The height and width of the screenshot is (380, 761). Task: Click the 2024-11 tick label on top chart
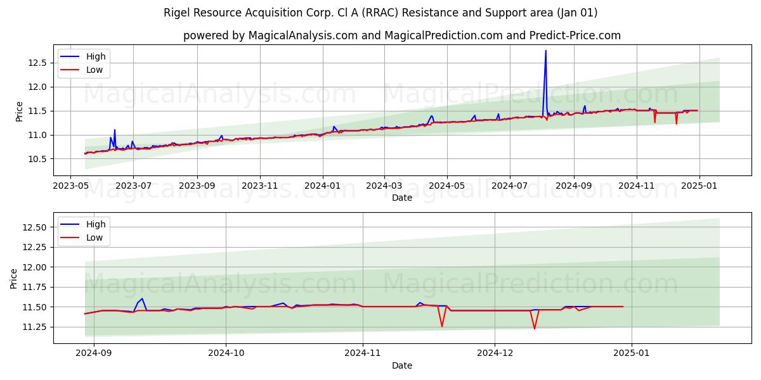tap(636, 186)
